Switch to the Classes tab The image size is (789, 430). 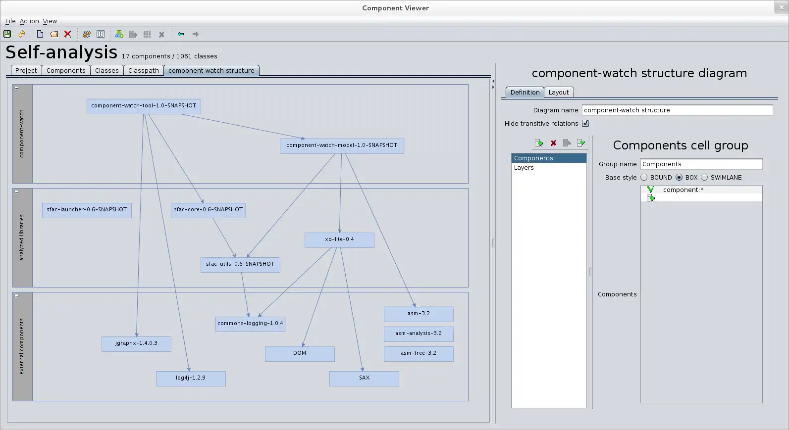tap(107, 71)
